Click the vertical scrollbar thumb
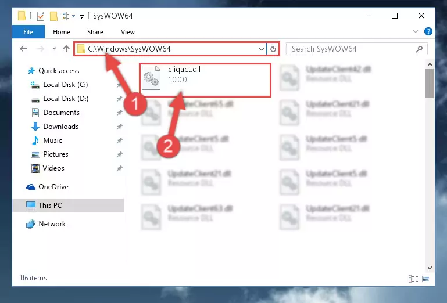This screenshot has height=303, width=447. point(430,84)
